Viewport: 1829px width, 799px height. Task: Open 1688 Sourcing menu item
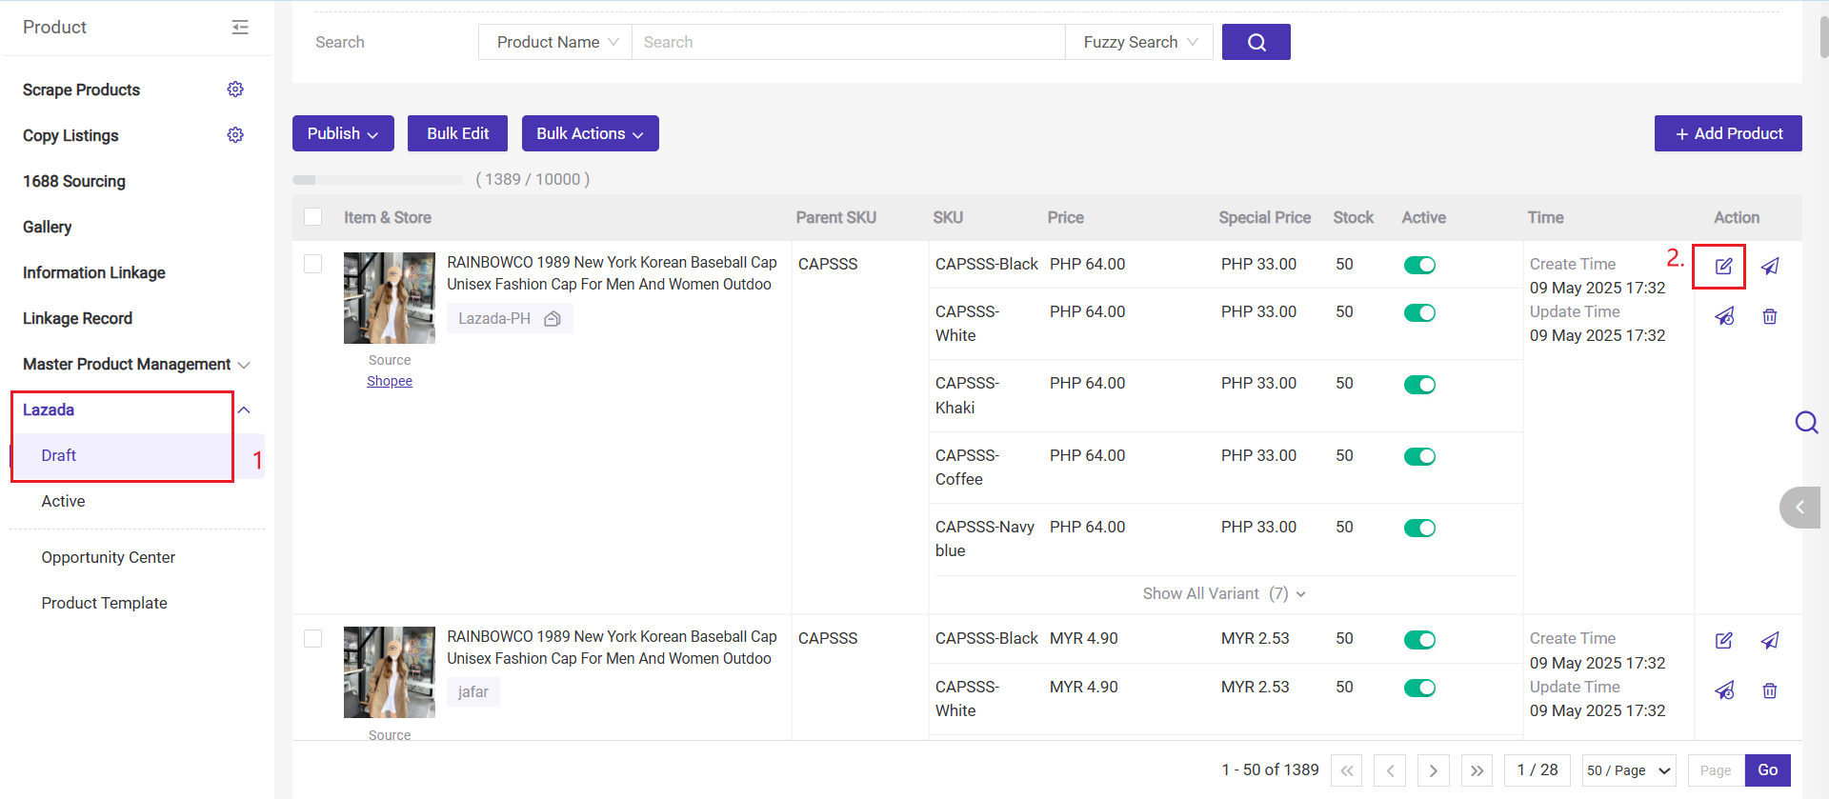74,181
